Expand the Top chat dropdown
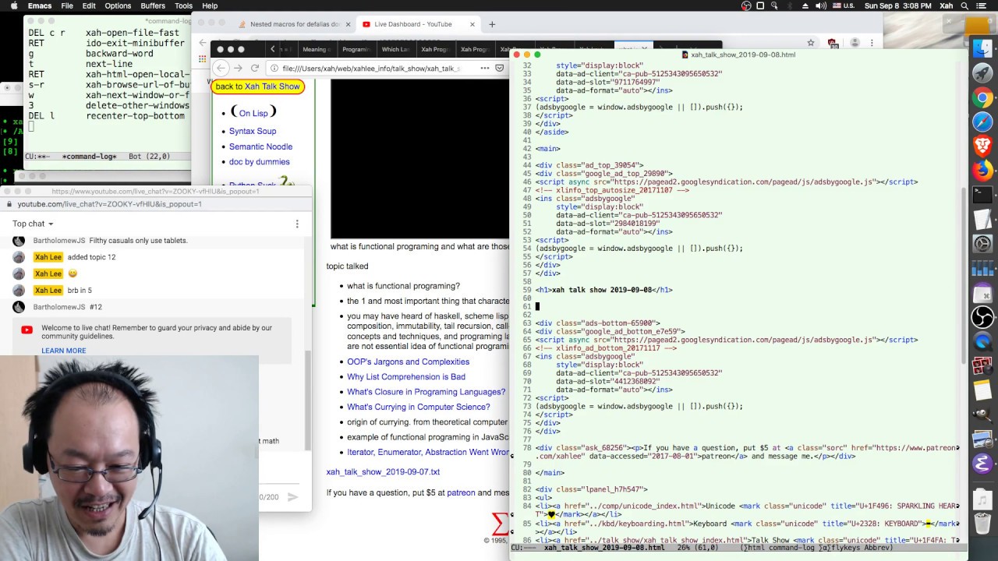 pos(33,224)
